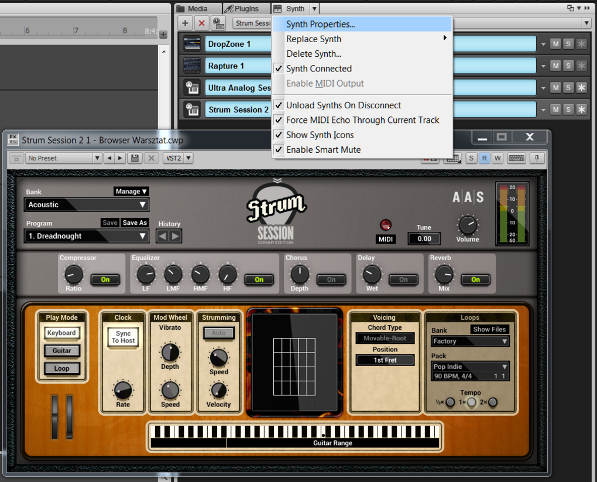
Task: Click the DropZone 1 synth thumbnail icon
Action: coord(192,44)
